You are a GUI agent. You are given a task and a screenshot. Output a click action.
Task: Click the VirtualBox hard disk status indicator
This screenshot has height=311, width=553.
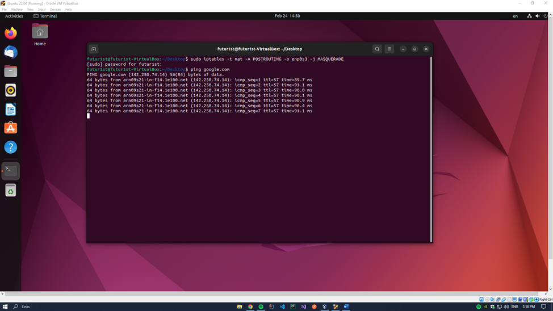[481, 299]
